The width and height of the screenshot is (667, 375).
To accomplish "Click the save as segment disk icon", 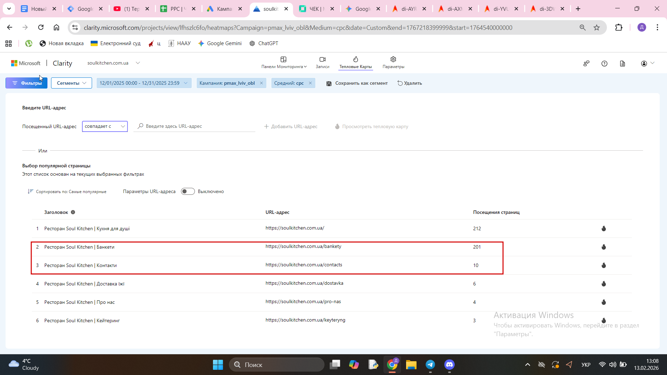I will [x=329, y=83].
